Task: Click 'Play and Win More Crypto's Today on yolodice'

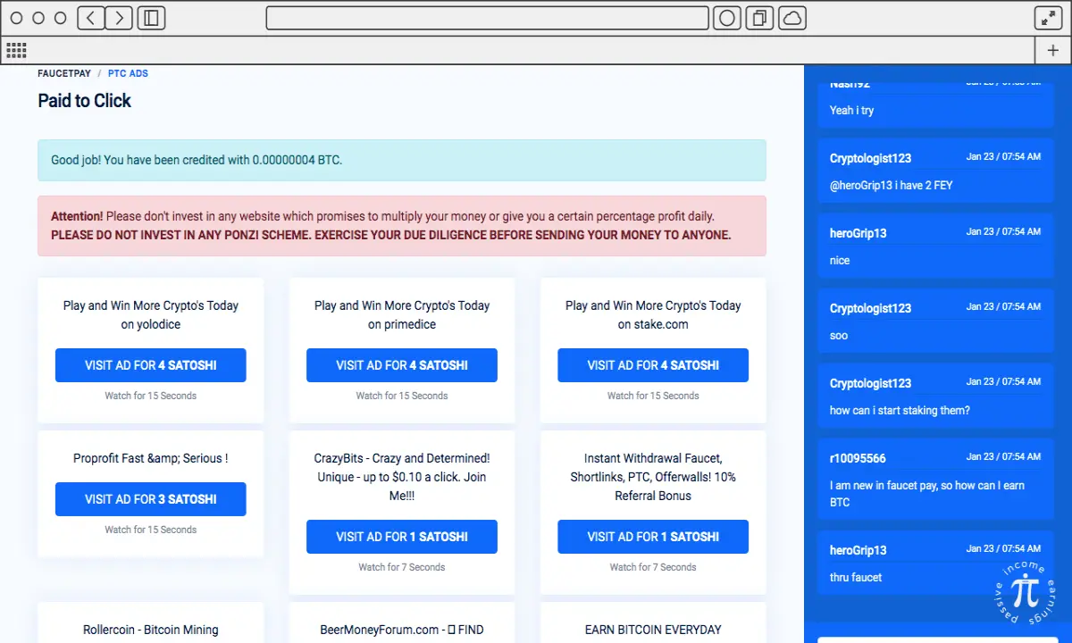Action: [151, 314]
